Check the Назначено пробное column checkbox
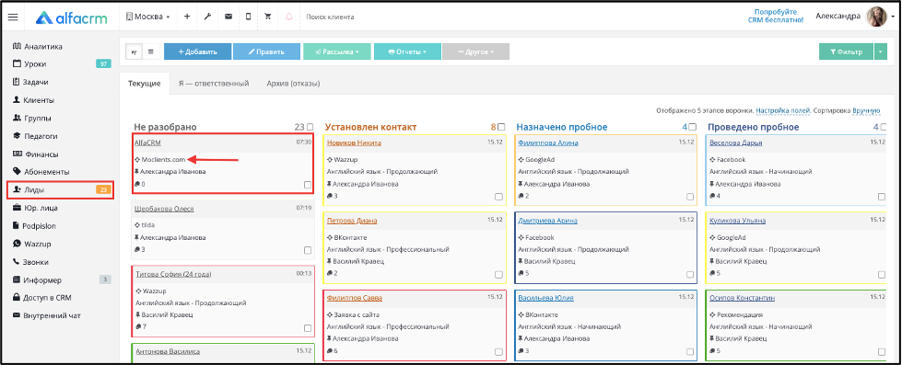902x365 pixels. 693,127
